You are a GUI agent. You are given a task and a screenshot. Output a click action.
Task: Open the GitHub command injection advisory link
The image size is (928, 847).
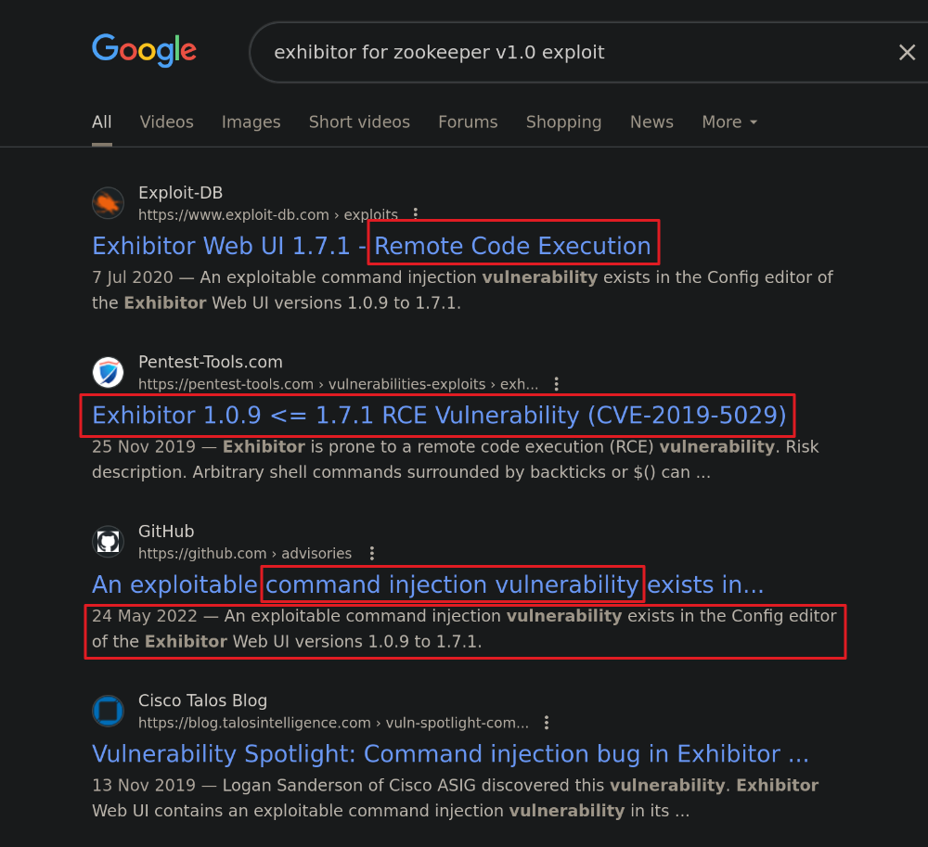point(427,585)
